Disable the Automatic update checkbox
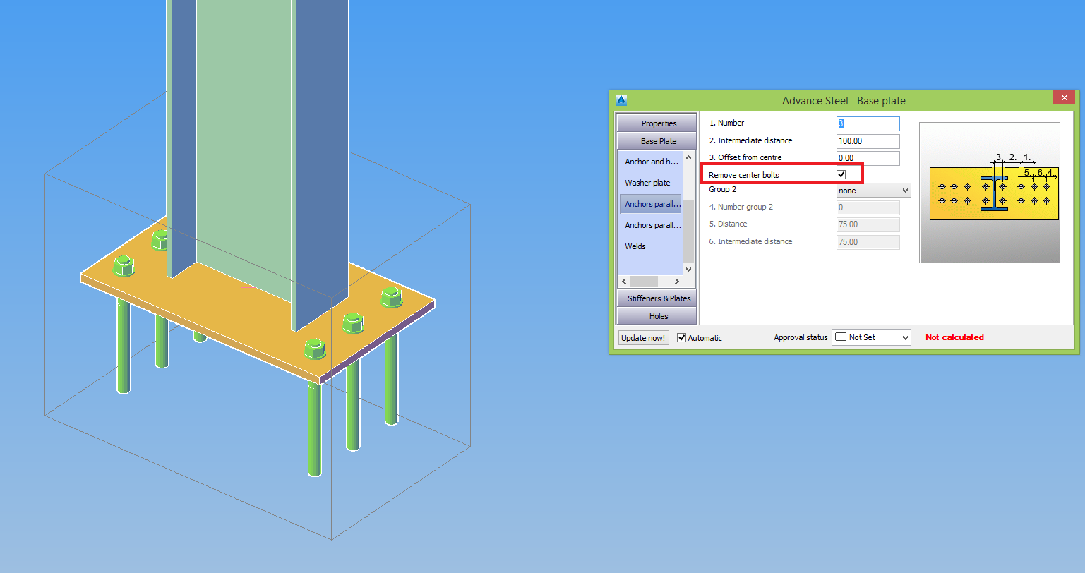 click(681, 337)
